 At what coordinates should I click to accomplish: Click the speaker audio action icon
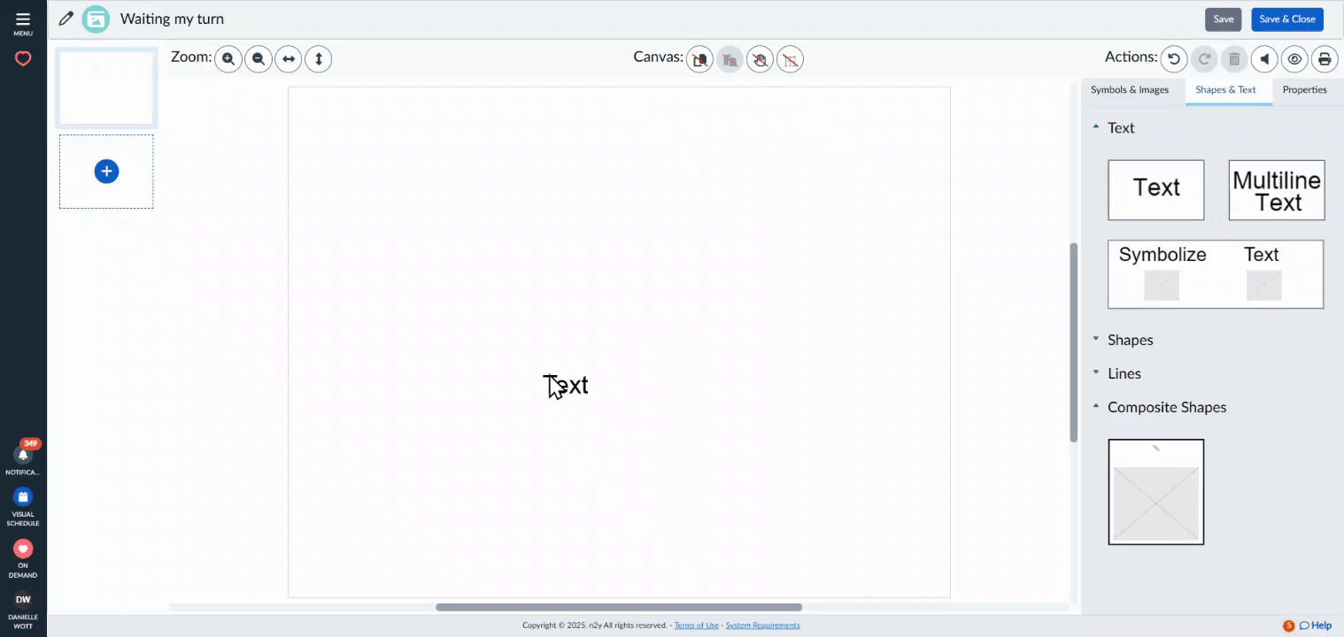(1264, 59)
